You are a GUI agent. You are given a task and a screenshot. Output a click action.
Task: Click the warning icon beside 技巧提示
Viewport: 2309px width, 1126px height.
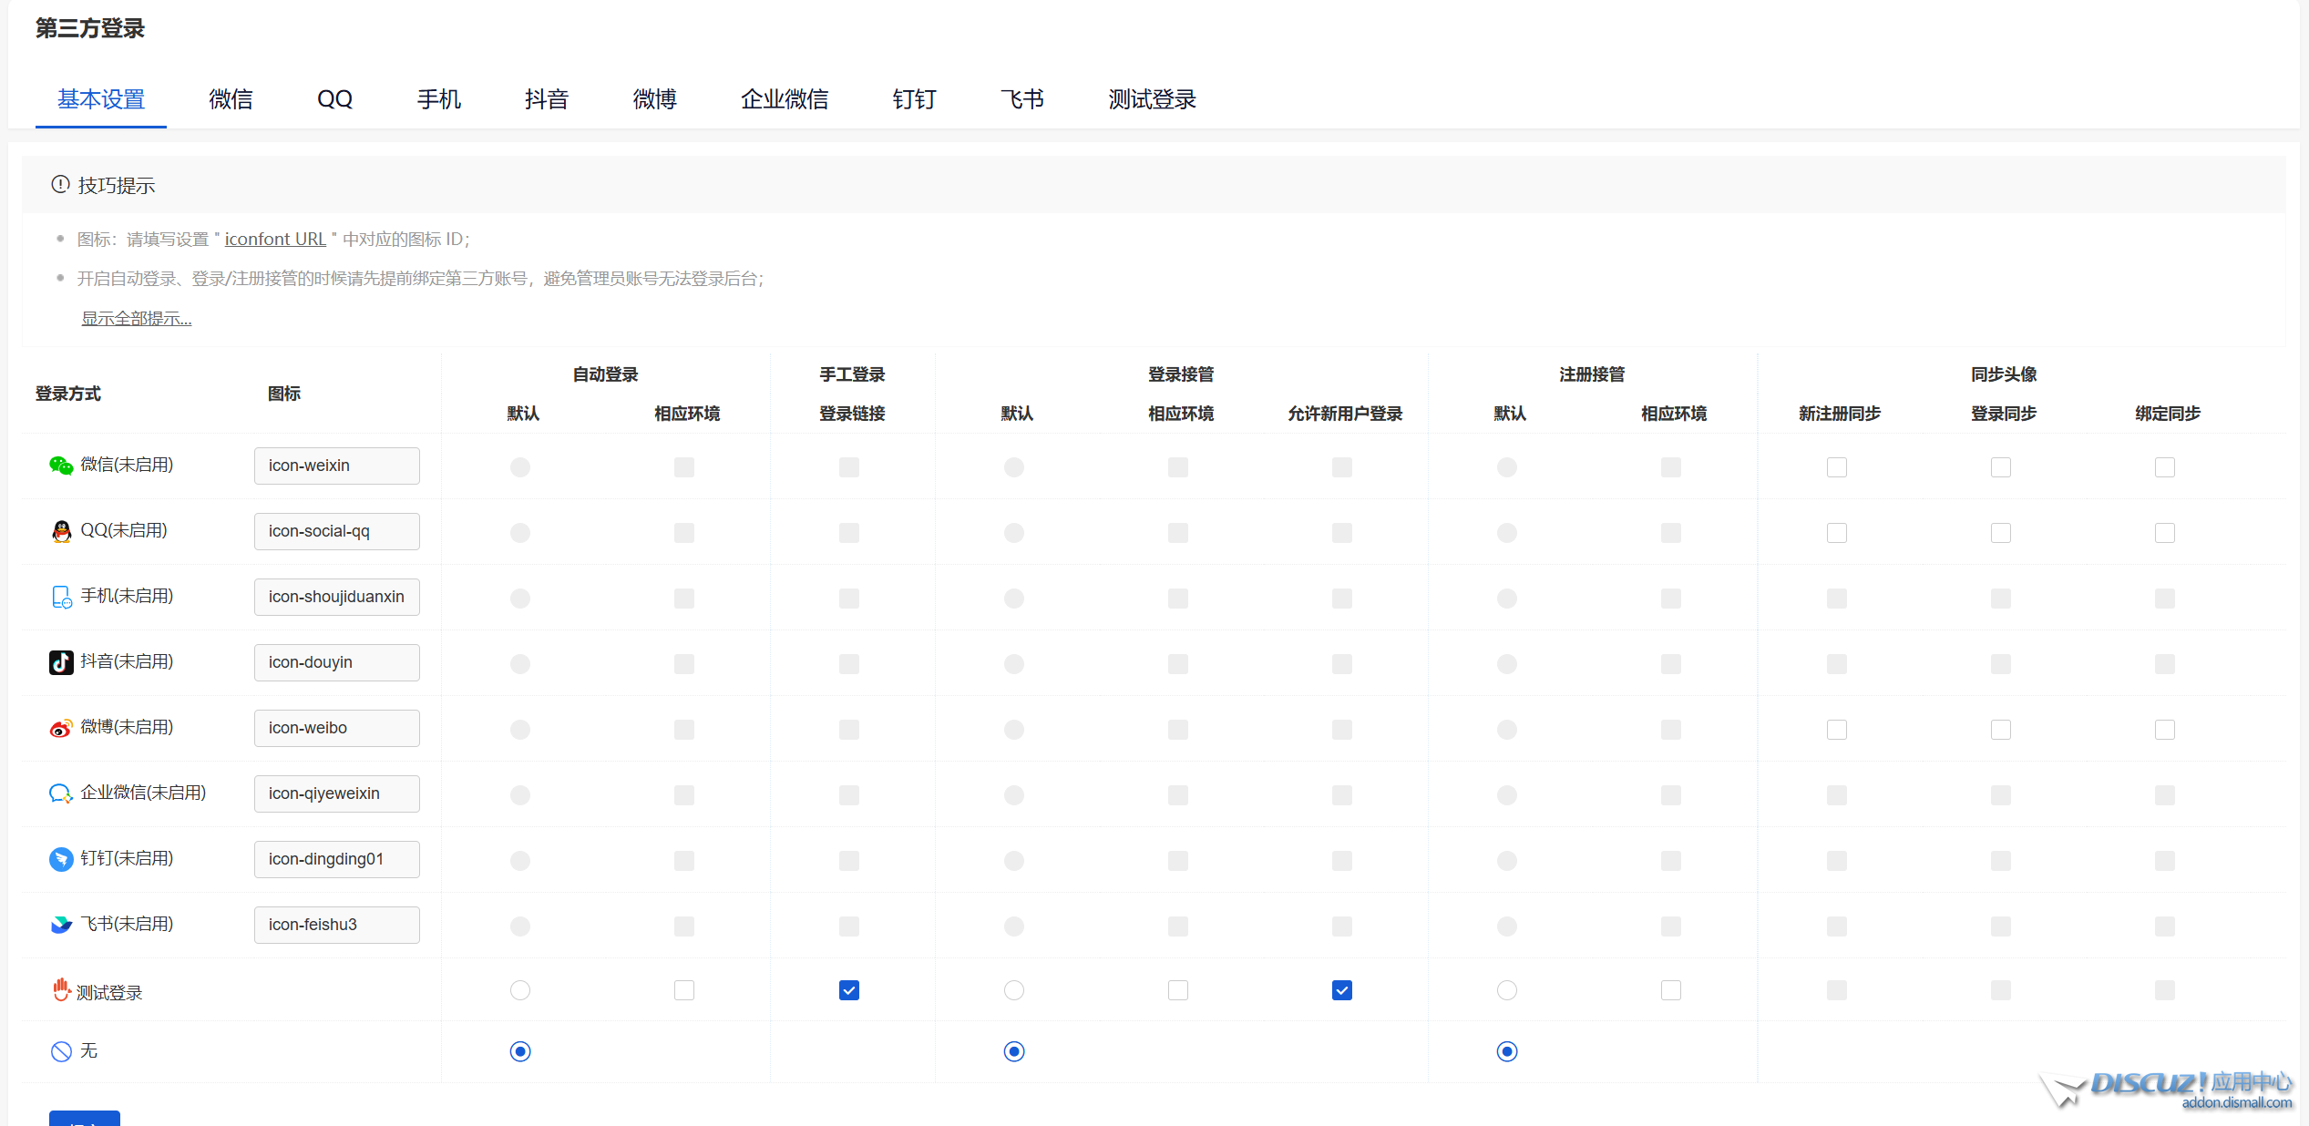59,184
